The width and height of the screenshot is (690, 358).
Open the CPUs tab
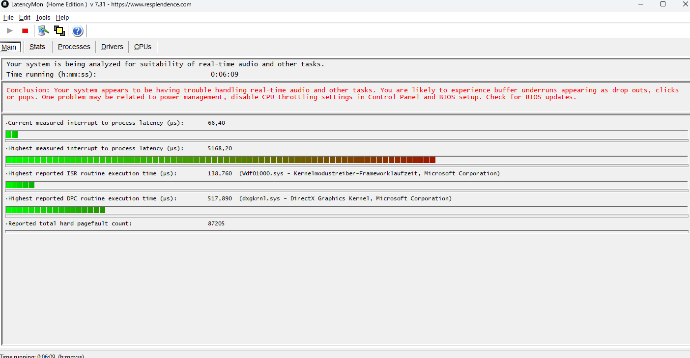pyautogui.click(x=142, y=47)
